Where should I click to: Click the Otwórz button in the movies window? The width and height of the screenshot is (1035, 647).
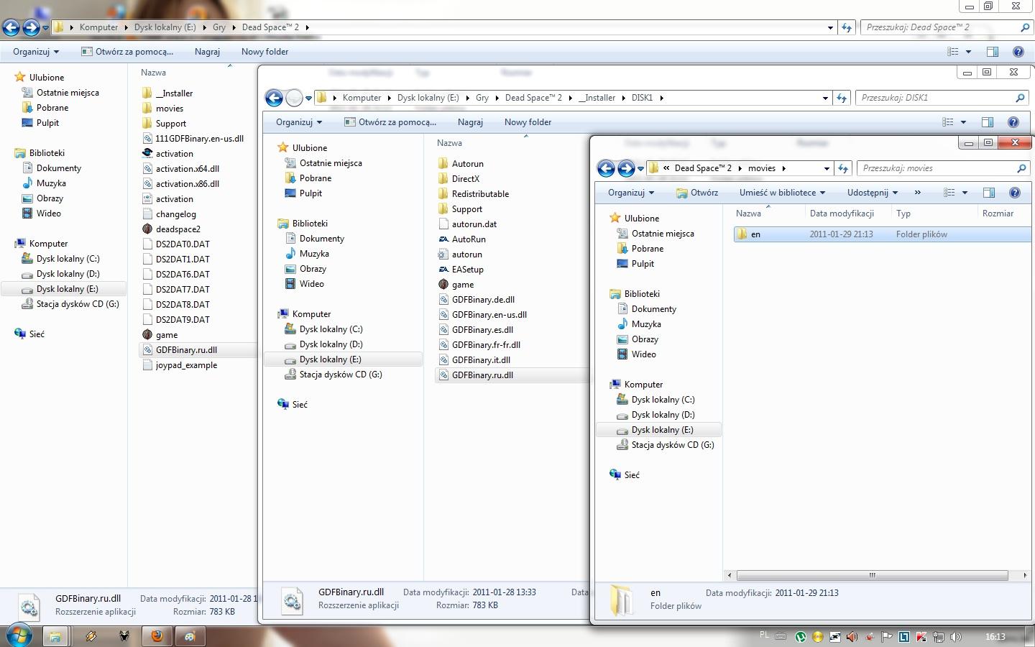pos(697,193)
